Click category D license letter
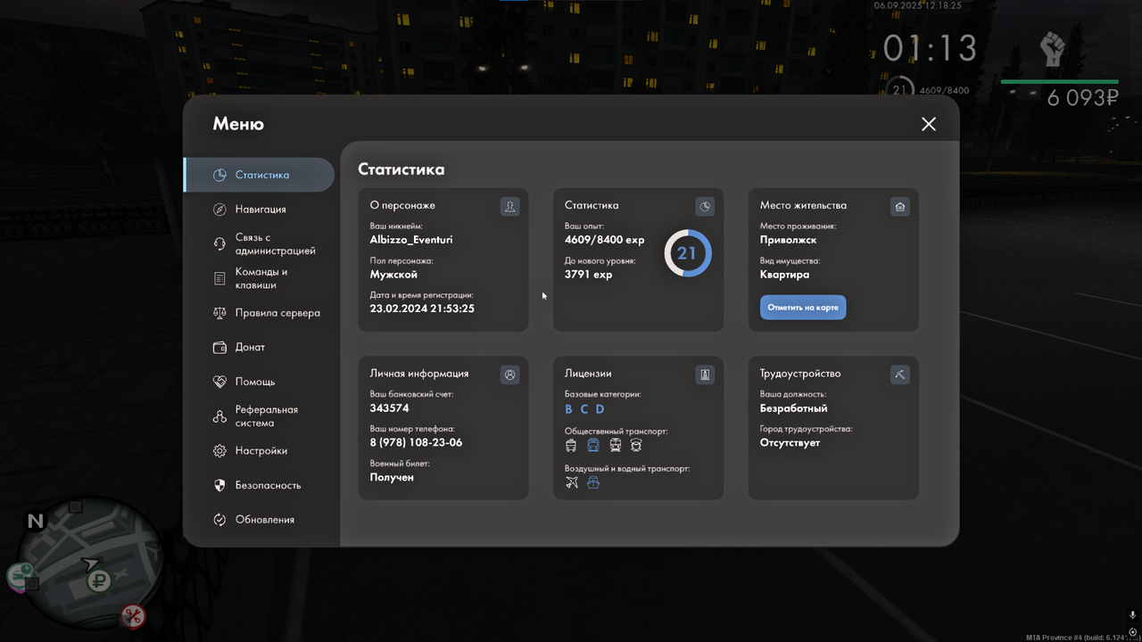Viewport: 1142px width, 642px height. (600, 409)
